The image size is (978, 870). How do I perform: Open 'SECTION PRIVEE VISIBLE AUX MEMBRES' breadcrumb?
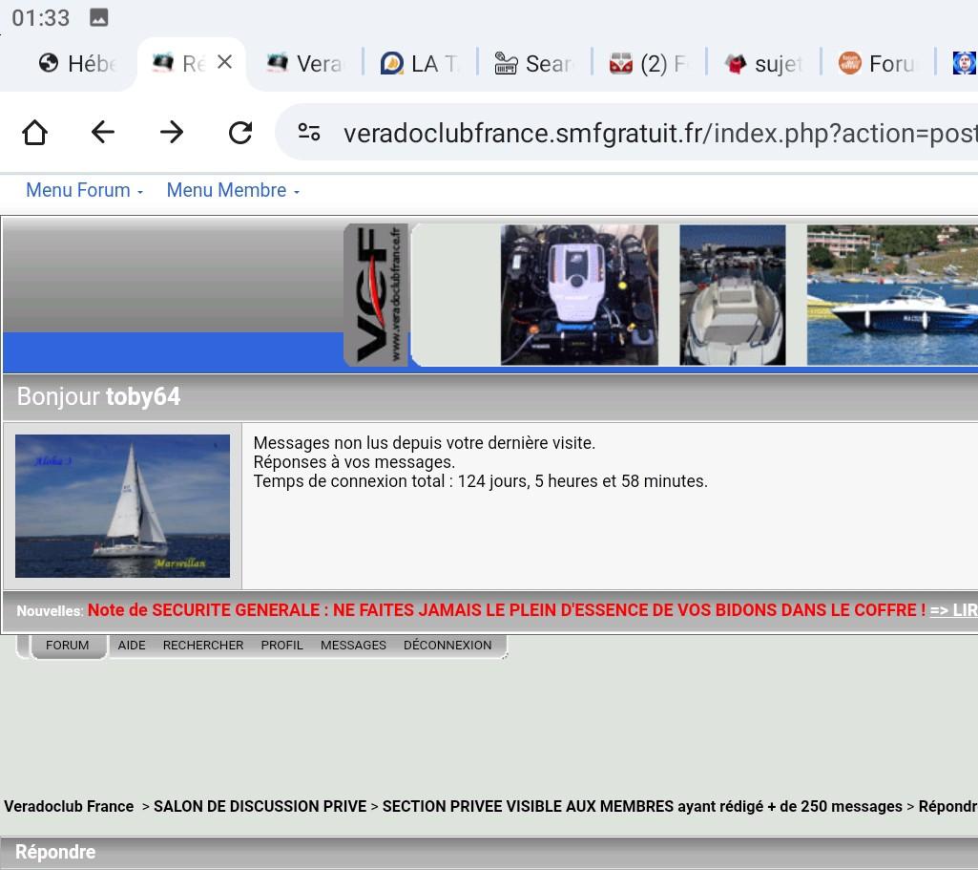click(x=642, y=806)
